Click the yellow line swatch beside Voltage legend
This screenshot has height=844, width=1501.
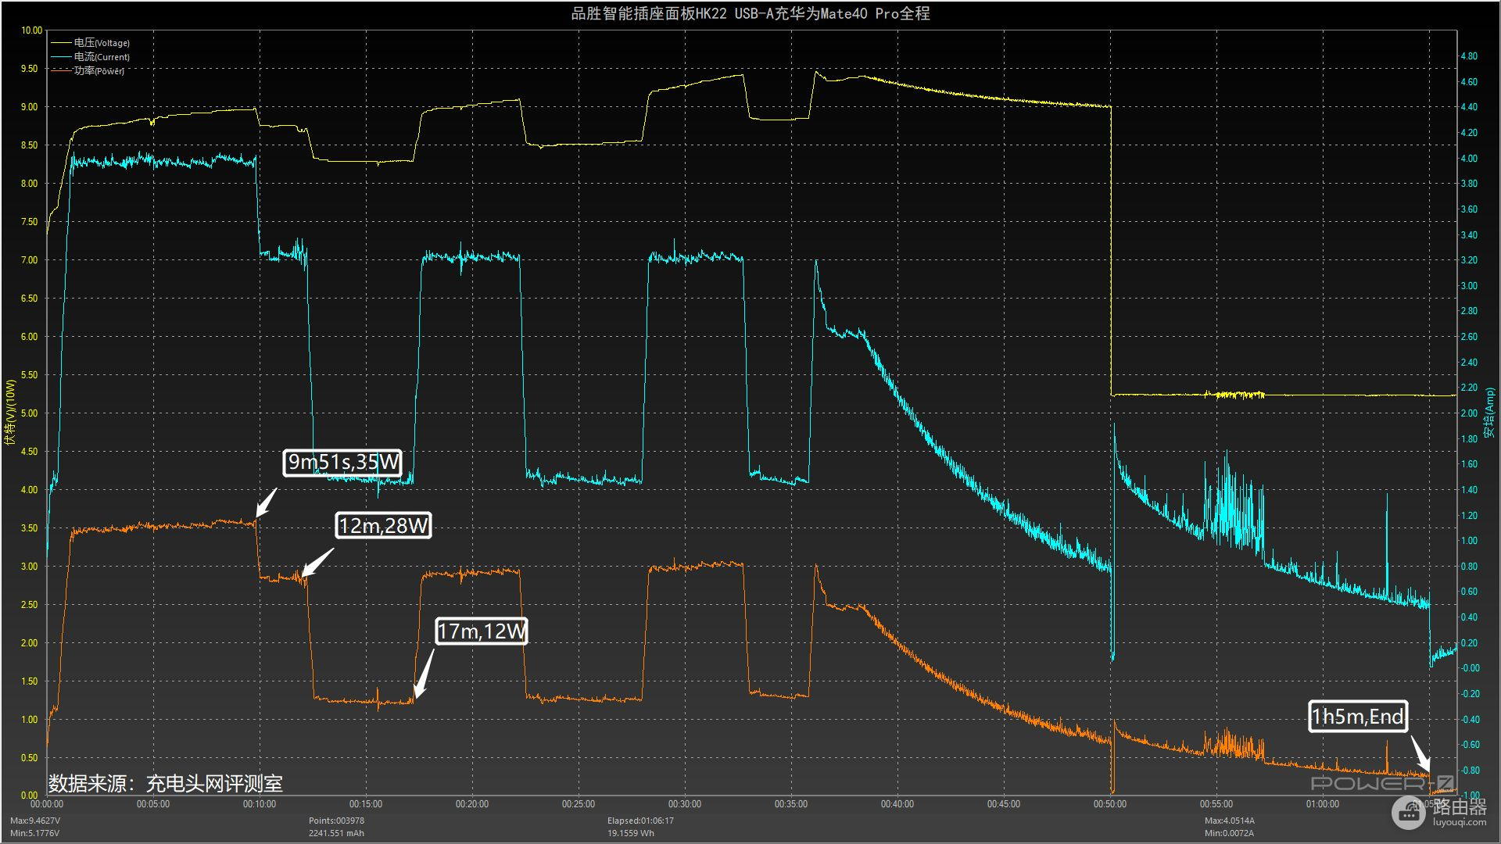61,43
